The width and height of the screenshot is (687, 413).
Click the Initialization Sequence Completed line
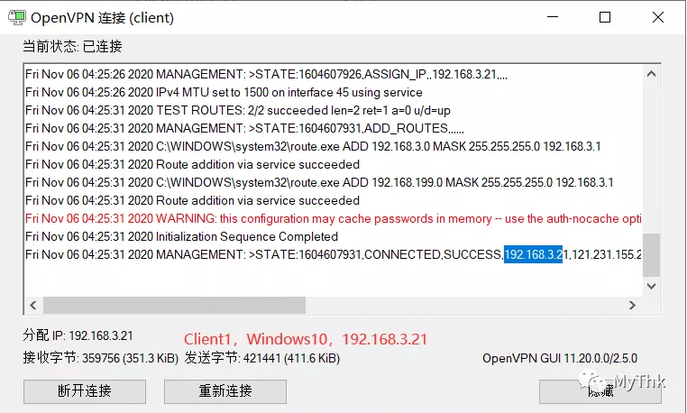point(181,237)
